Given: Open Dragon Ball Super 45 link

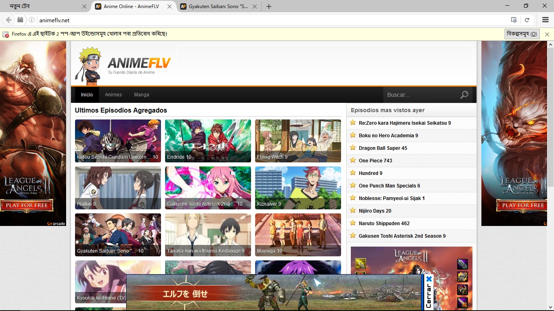Looking at the screenshot, I should coord(383,148).
